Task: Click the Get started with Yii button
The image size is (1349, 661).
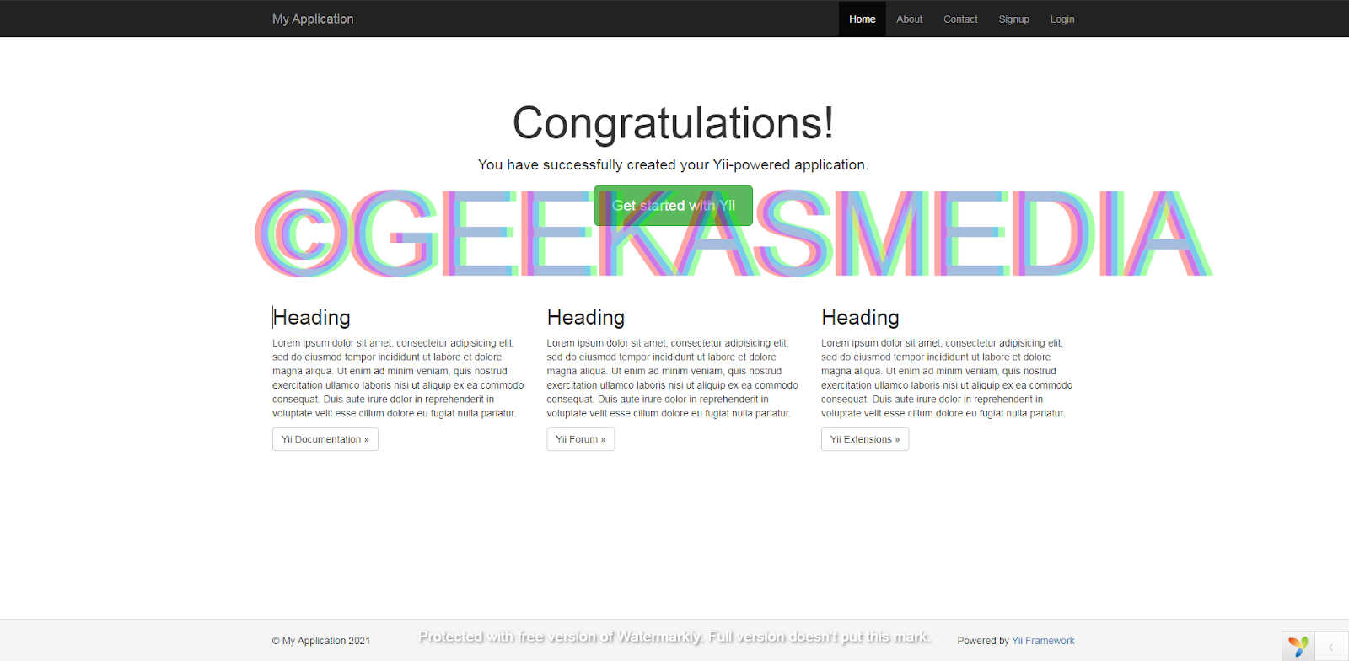Action: pyautogui.click(x=673, y=206)
